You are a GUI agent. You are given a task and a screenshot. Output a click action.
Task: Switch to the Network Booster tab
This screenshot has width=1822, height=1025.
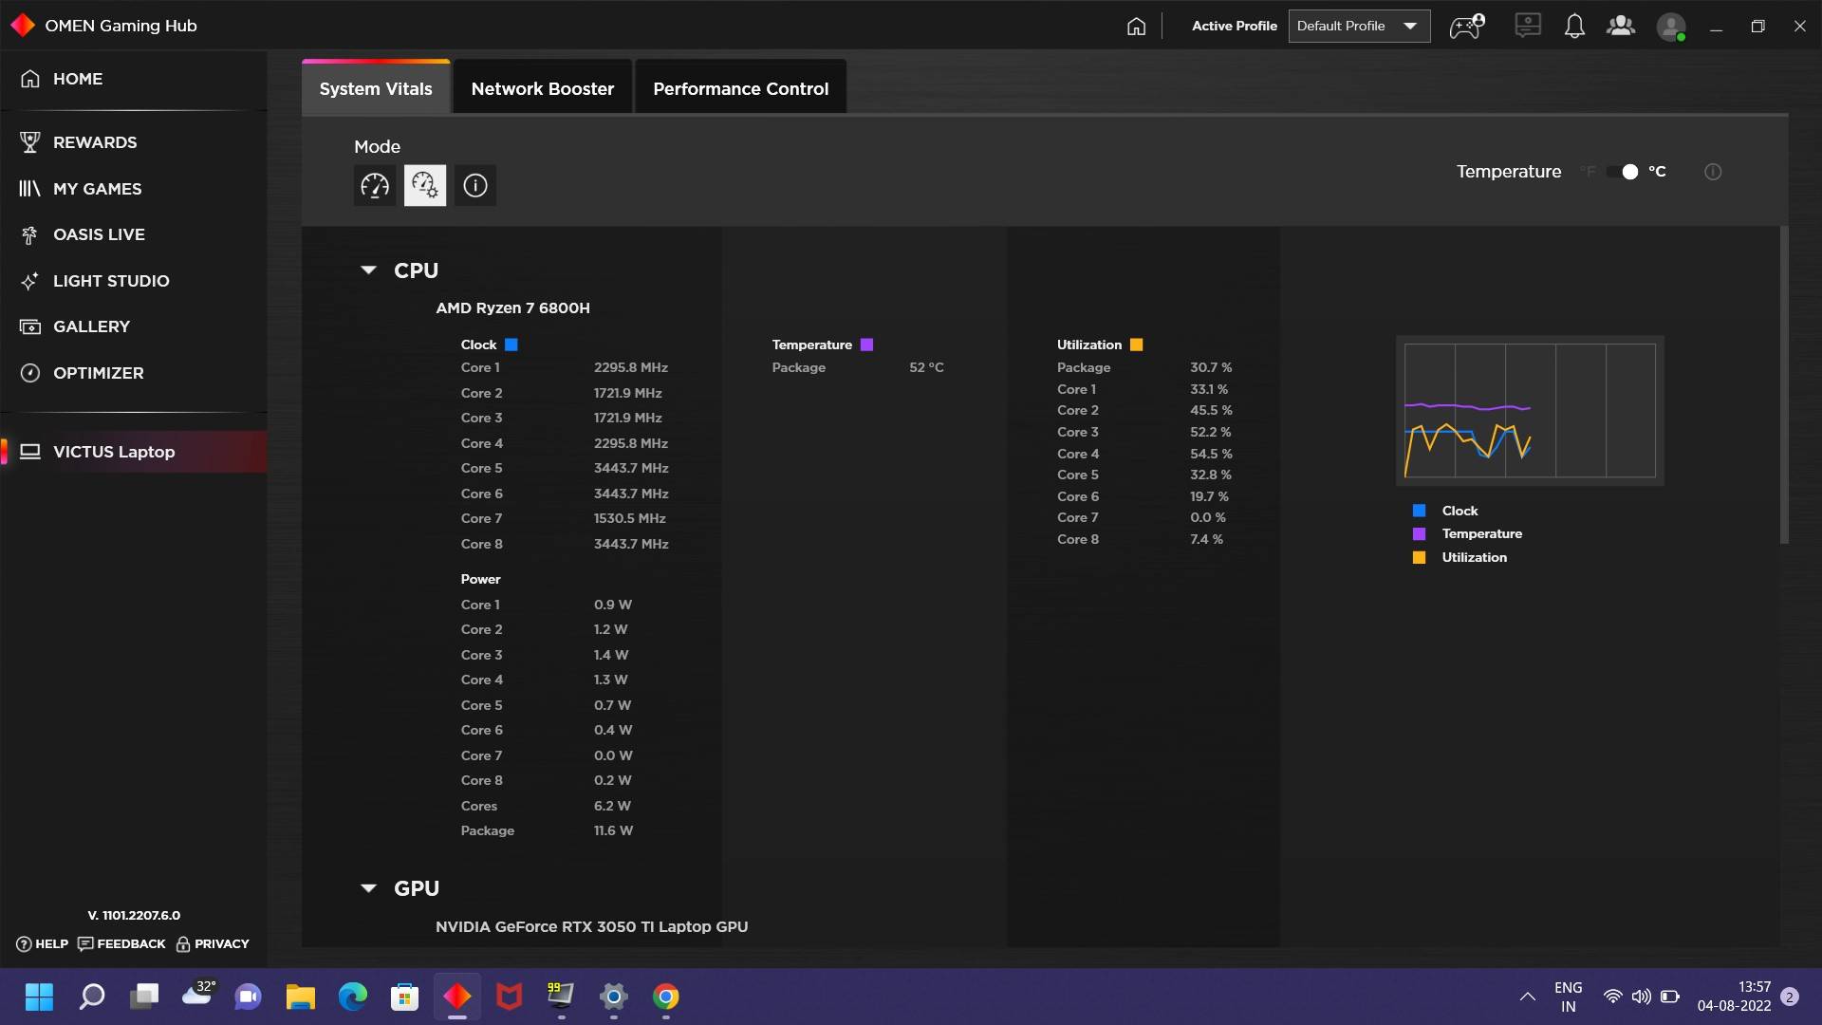pos(542,88)
